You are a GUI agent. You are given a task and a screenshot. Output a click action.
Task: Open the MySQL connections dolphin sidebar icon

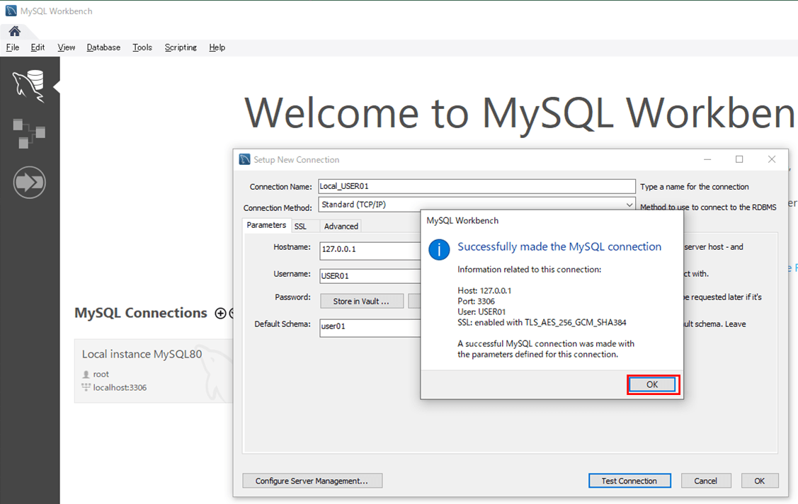[x=29, y=86]
